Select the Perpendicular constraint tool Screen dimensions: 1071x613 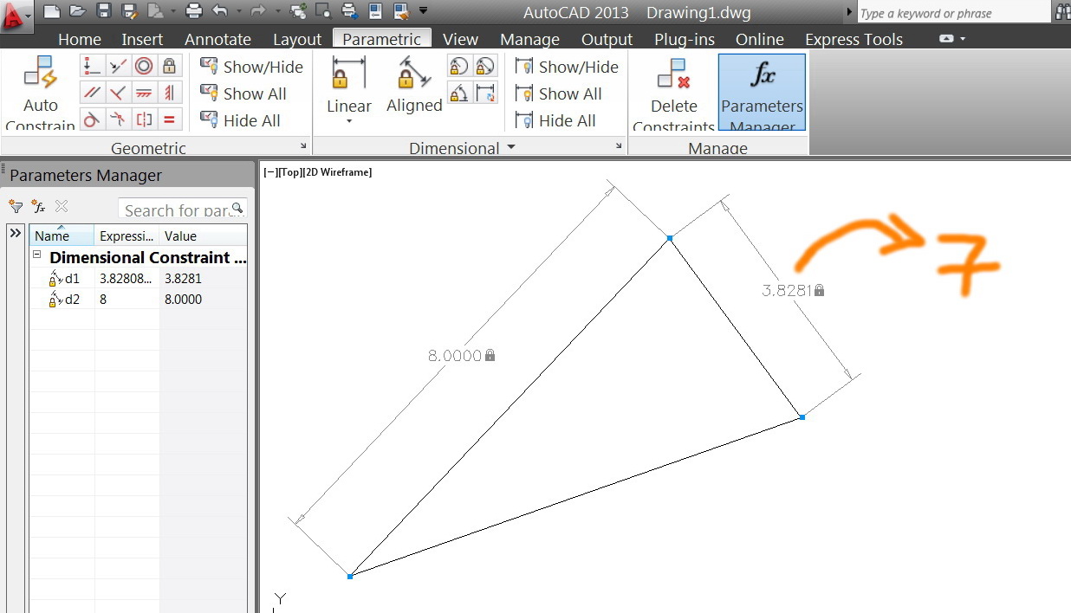tap(117, 93)
